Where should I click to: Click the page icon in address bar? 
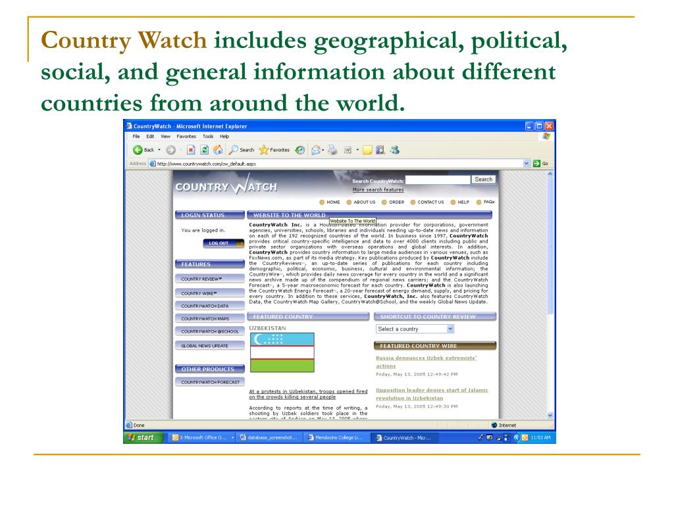(x=152, y=163)
